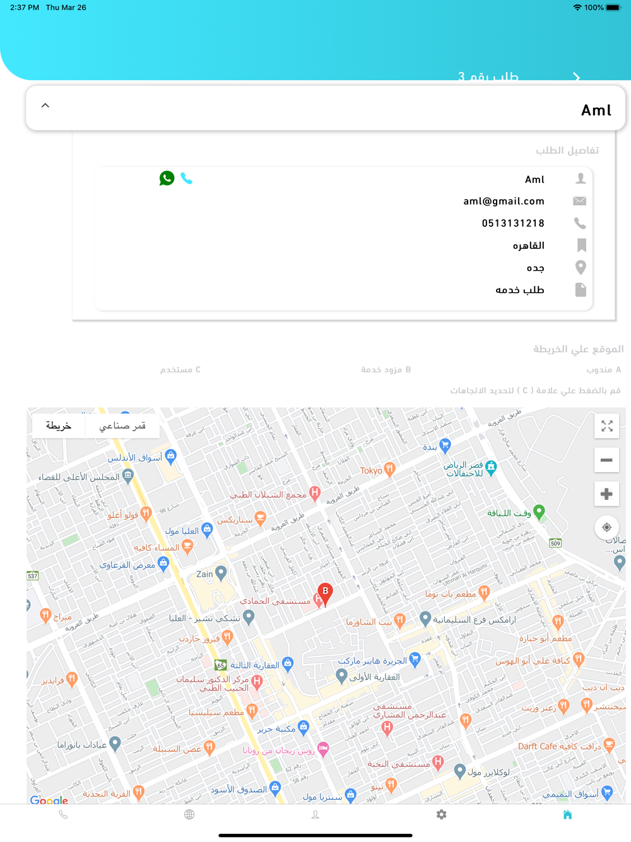
Task: Select the email aml@gmail.com
Action: click(x=504, y=201)
